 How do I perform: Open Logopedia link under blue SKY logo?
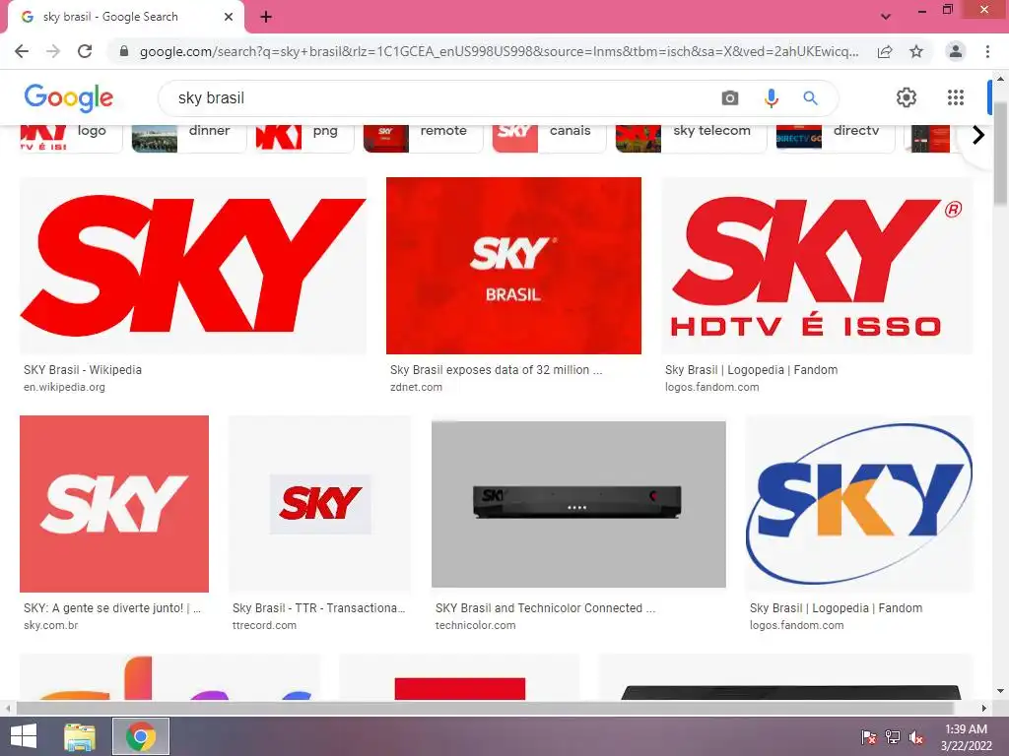pos(836,608)
